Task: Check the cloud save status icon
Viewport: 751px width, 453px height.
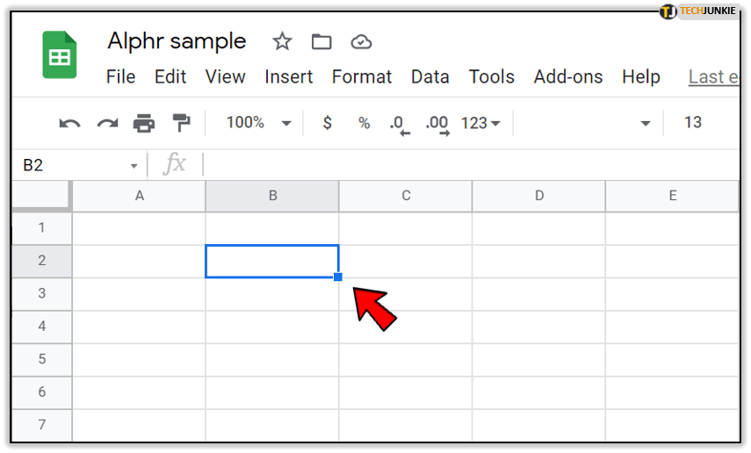Action: [x=360, y=41]
